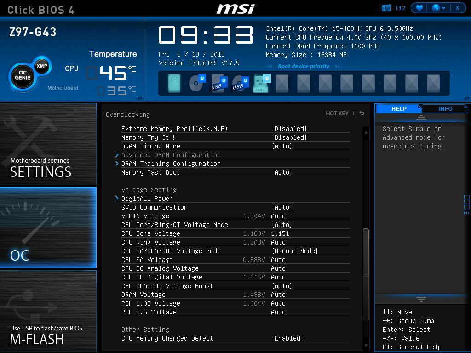Screen dimensions: 471x353
Task: Click the grip handle at top of help panel
Action: click(421, 117)
